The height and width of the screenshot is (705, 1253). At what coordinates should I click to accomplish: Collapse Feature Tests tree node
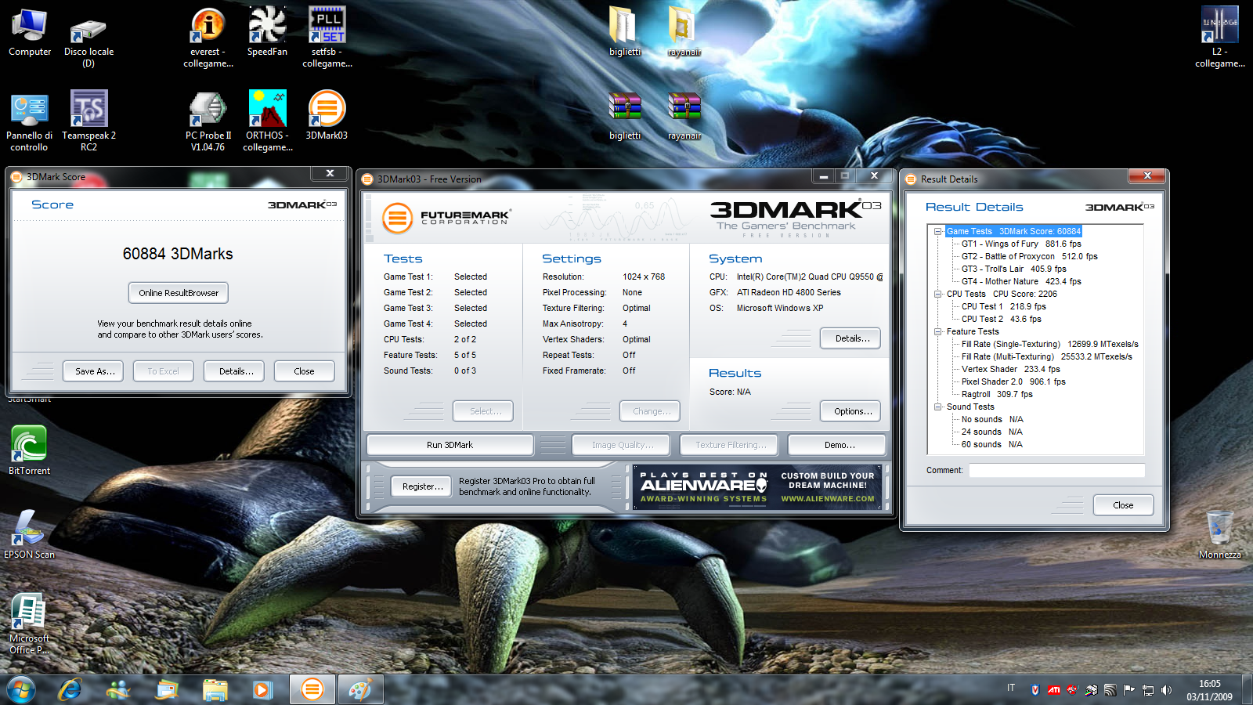pyautogui.click(x=937, y=331)
